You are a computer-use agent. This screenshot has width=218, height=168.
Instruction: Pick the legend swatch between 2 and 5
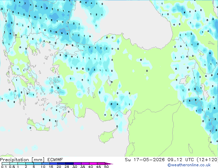[30, 164]
